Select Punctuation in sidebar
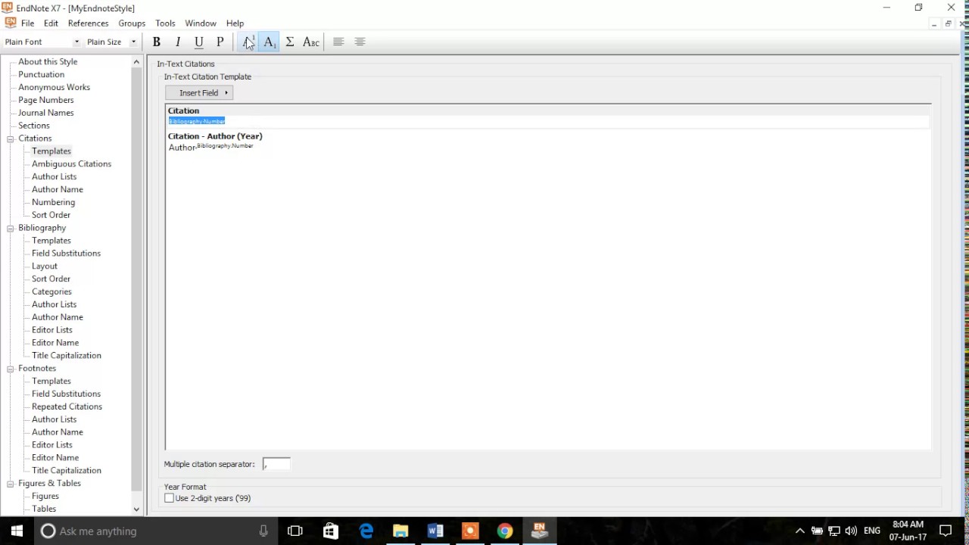The height and width of the screenshot is (545, 969). [x=42, y=74]
